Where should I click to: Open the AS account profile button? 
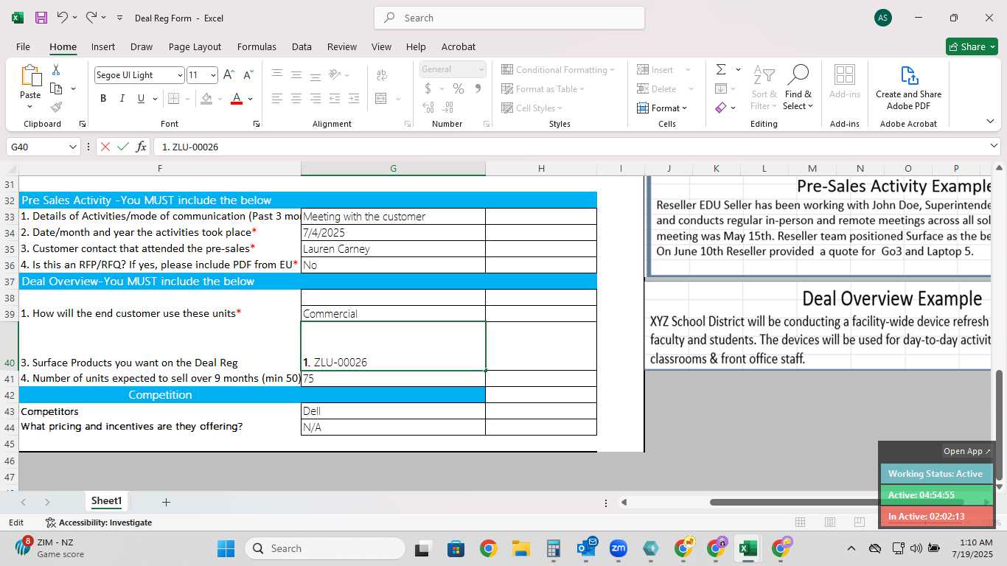coord(883,18)
